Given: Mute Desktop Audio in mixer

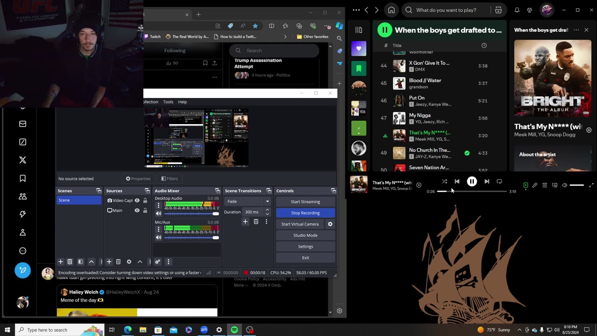Looking at the screenshot, I should coord(159,213).
